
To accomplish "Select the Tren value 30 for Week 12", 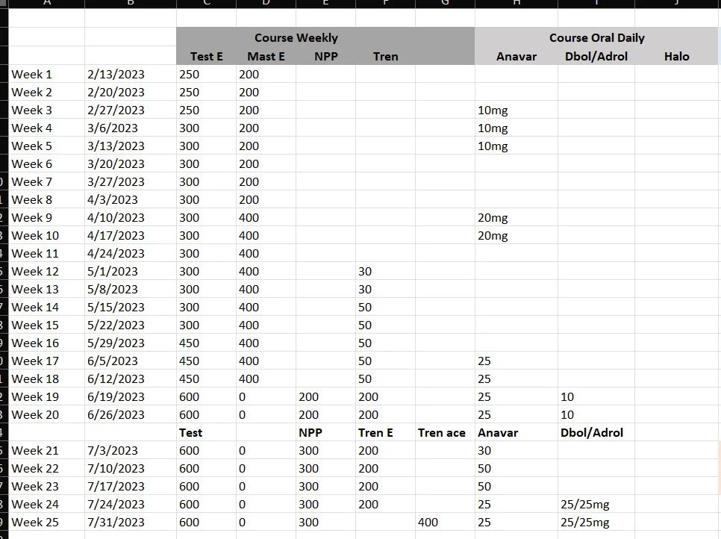I will click(x=365, y=272).
